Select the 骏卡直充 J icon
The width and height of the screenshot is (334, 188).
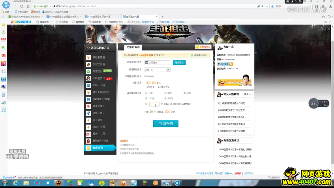(88, 120)
